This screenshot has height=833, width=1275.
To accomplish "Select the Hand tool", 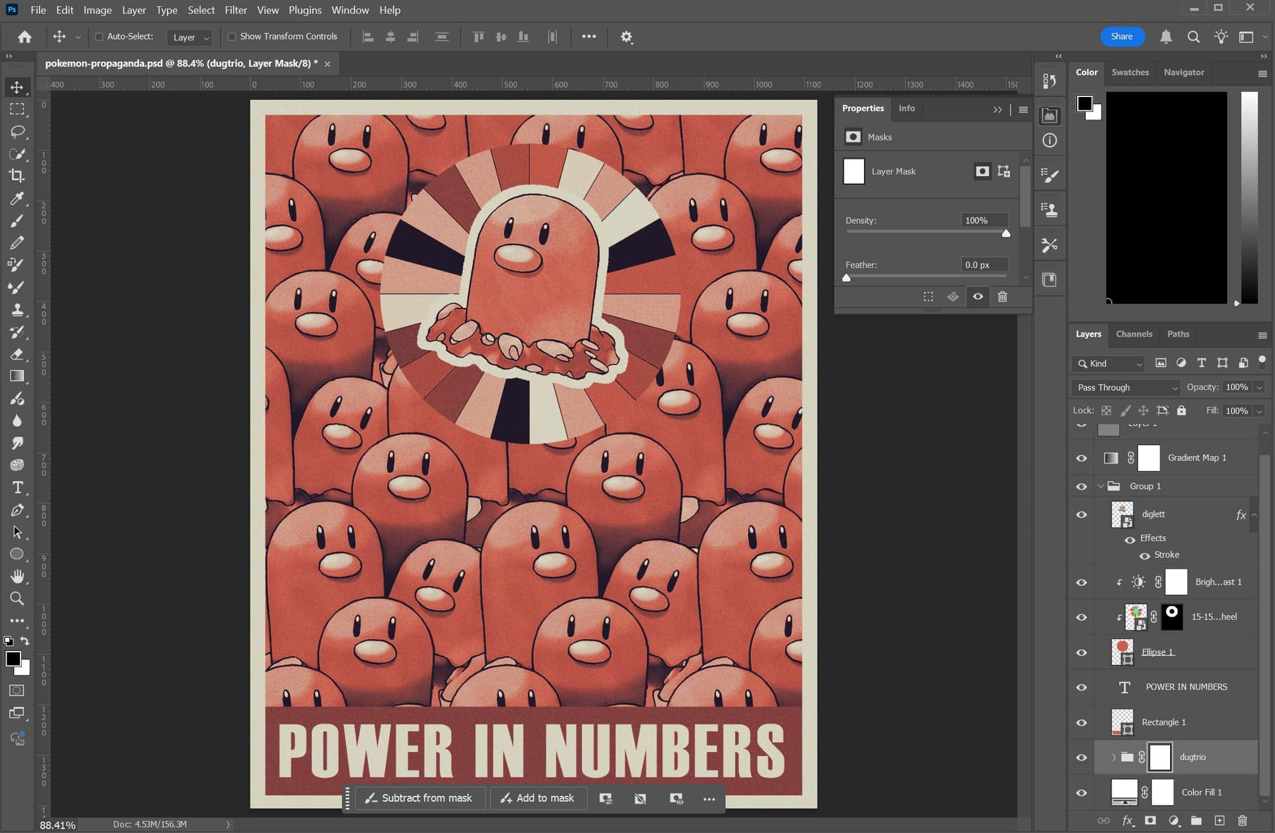I will tap(17, 576).
